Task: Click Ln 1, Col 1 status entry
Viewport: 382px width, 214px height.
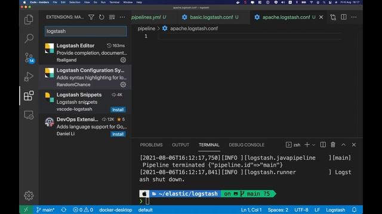Action: 251,210
